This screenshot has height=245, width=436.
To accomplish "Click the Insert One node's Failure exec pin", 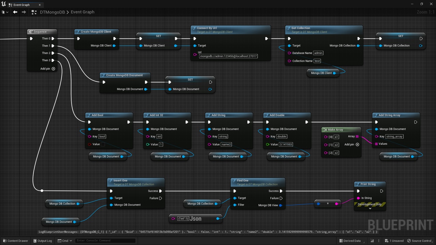I will coord(160,198).
